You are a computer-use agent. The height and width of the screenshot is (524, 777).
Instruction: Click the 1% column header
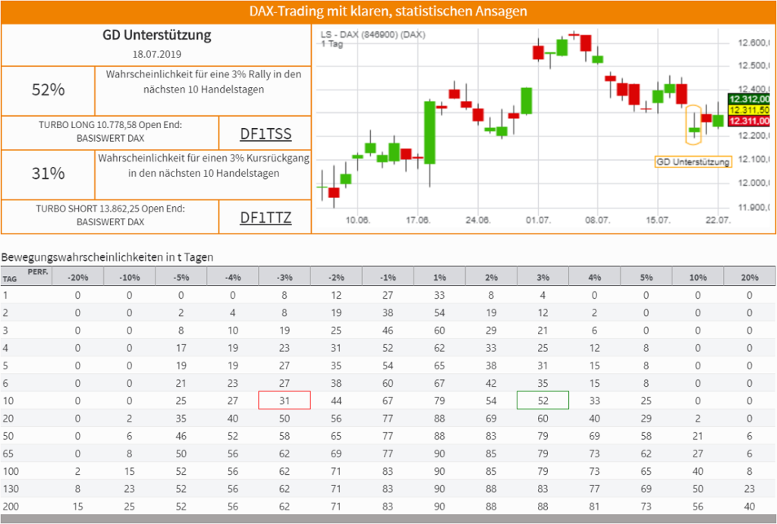pyautogui.click(x=439, y=278)
